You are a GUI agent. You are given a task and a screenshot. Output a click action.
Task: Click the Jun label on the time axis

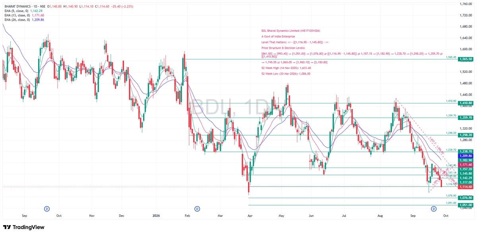[x=311, y=216]
